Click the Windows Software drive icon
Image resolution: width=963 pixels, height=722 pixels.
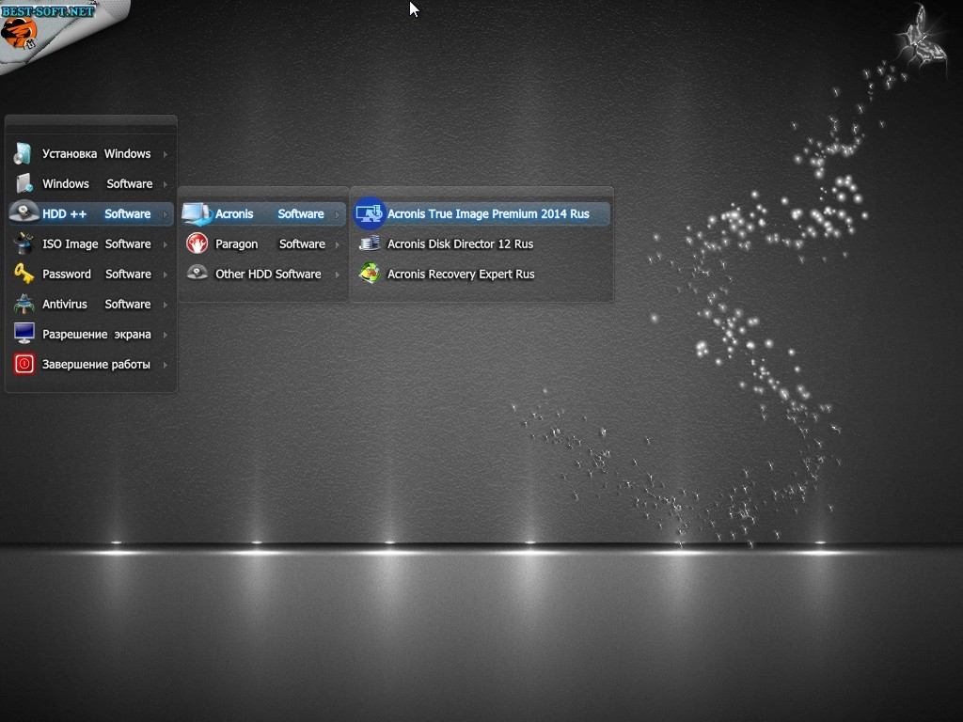coord(24,183)
